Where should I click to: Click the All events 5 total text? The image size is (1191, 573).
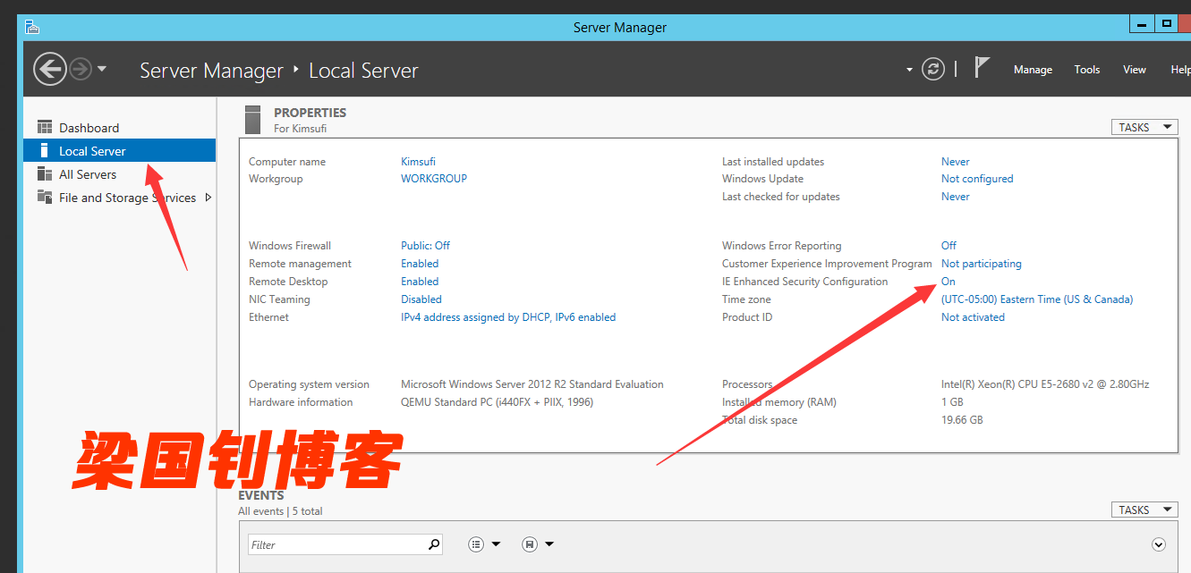(280, 511)
